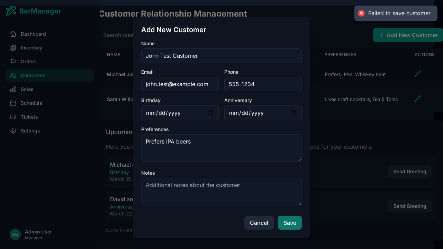Cancel the Add New Customer dialog

tap(259, 223)
